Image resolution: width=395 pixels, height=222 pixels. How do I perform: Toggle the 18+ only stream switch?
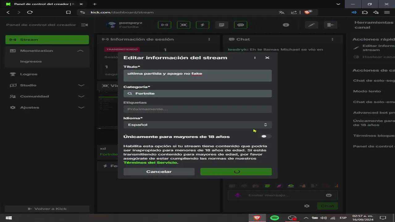266,136
